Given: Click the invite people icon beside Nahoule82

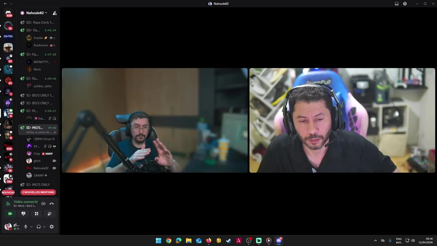Looking at the screenshot, I should tap(55, 13).
